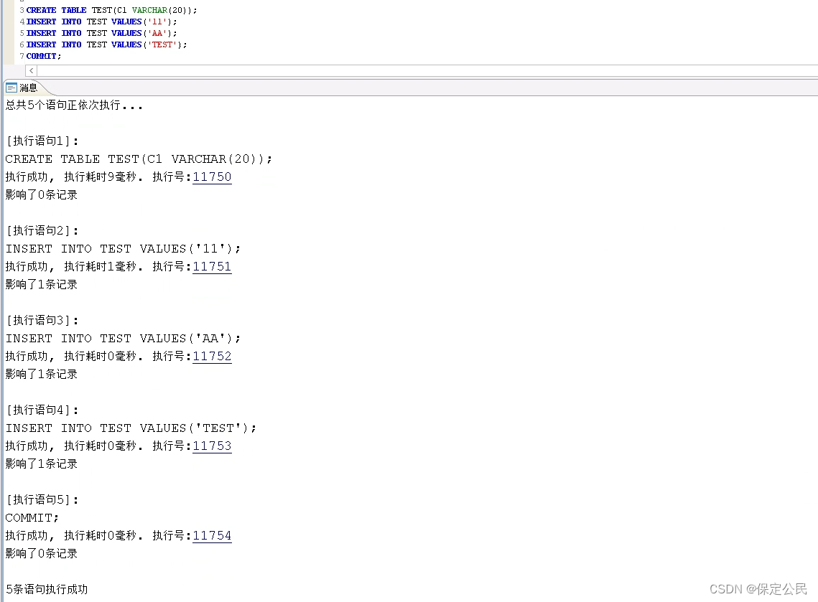Click editor line INSERT VALUES('TEST')

tap(106, 44)
